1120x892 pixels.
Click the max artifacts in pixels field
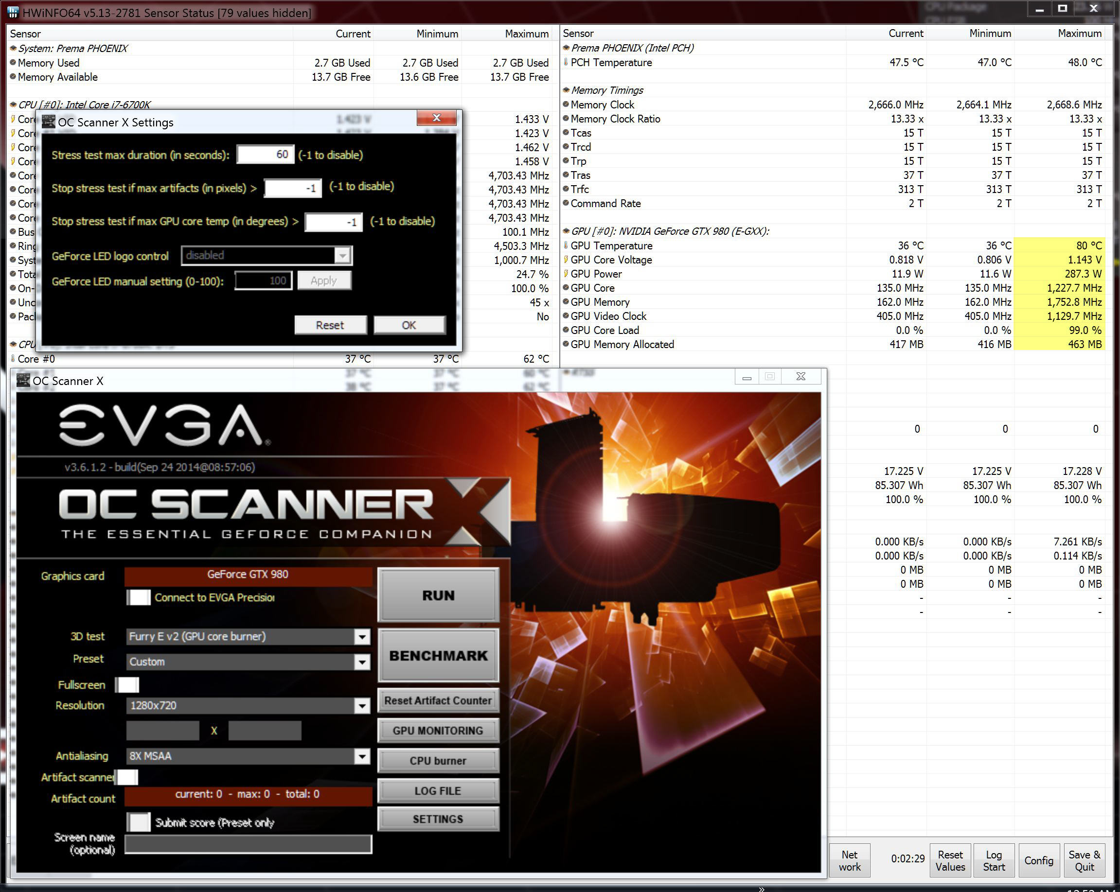(x=293, y=188)
